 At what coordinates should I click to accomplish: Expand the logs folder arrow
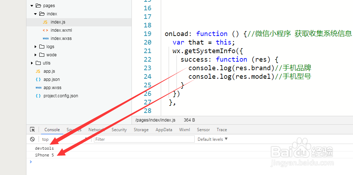[x=35, y=47]
